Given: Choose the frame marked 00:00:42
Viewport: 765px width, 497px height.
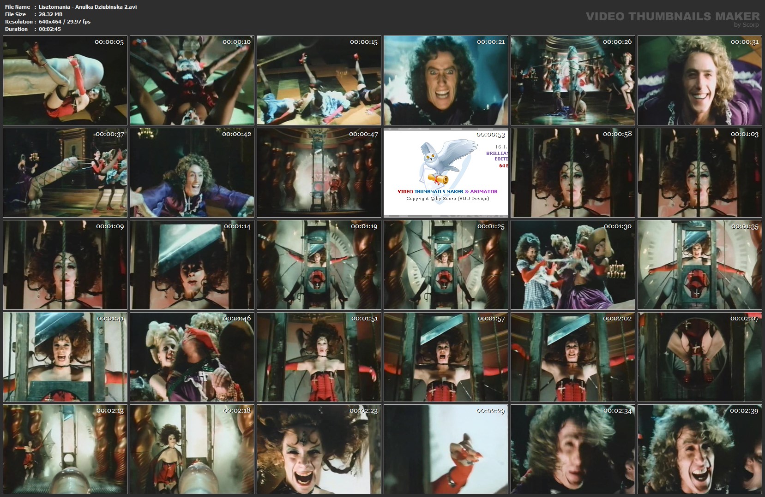Looking at the screenshot, I should pos(192,172).
